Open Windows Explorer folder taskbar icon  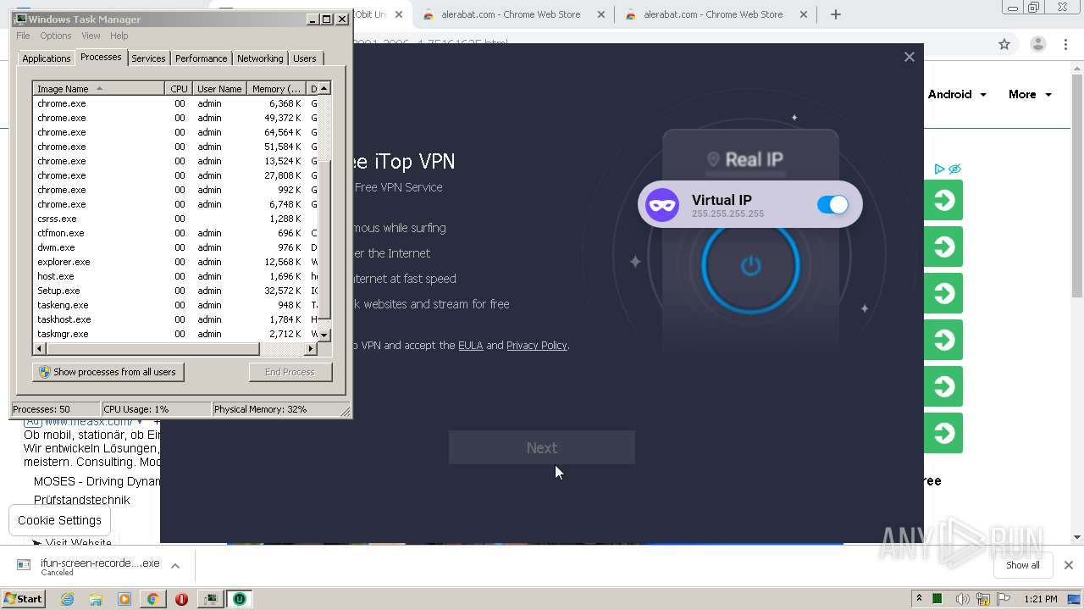96,599
